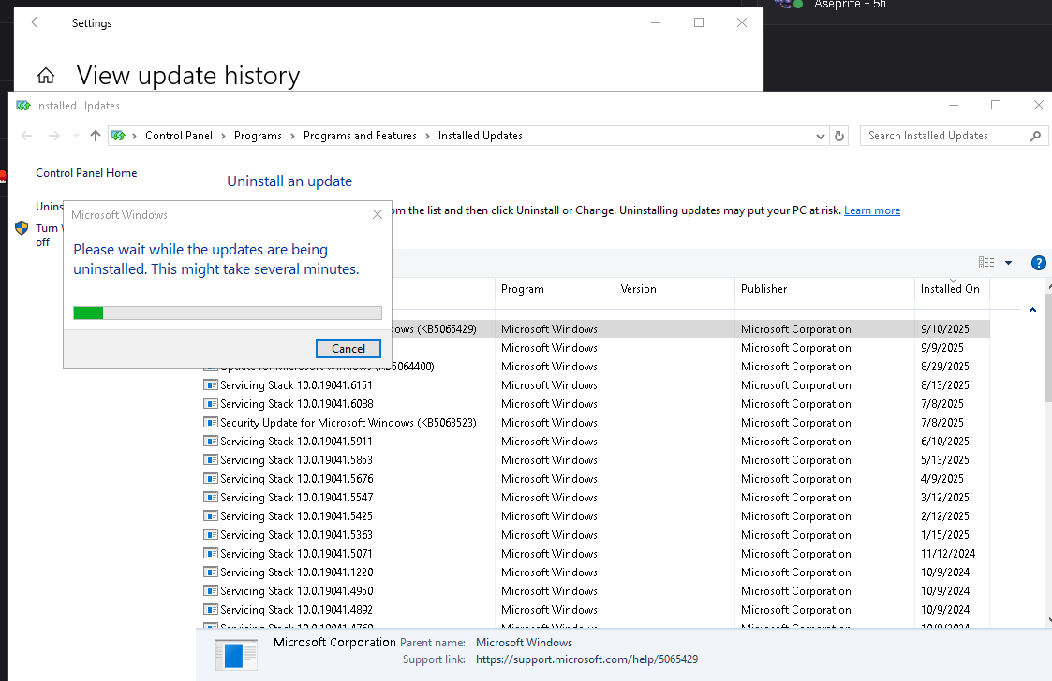This screenshot has width=1052, height=681.
Task: Click the icon beside Servicing Stack 10.0.19041.5363
Action: [211, 535]
